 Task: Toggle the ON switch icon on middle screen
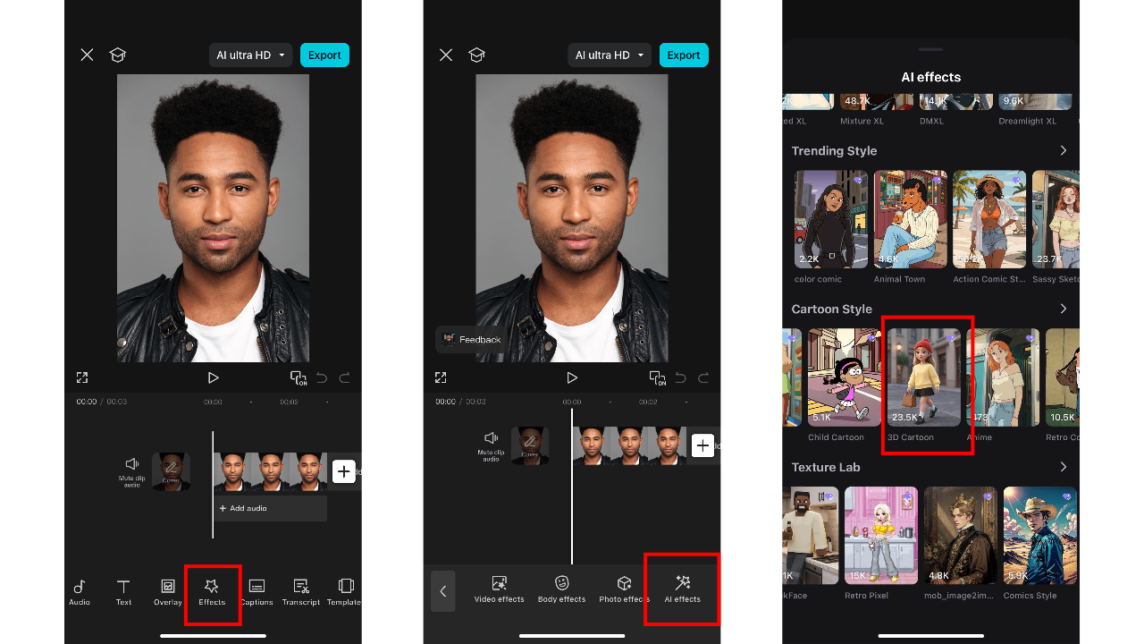point(657,377)
